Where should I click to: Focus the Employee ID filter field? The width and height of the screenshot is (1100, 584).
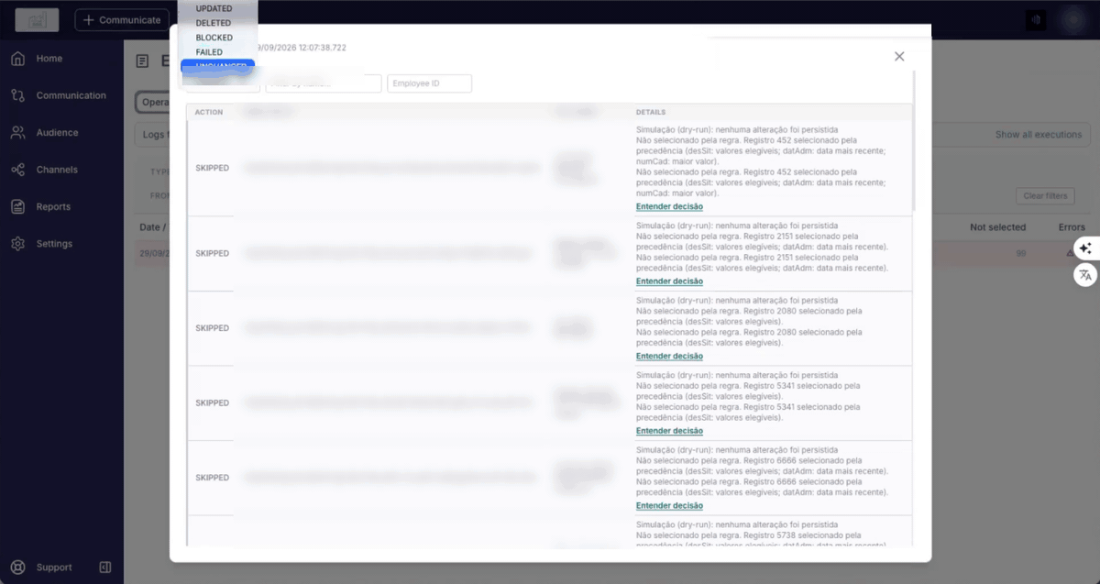429,83
